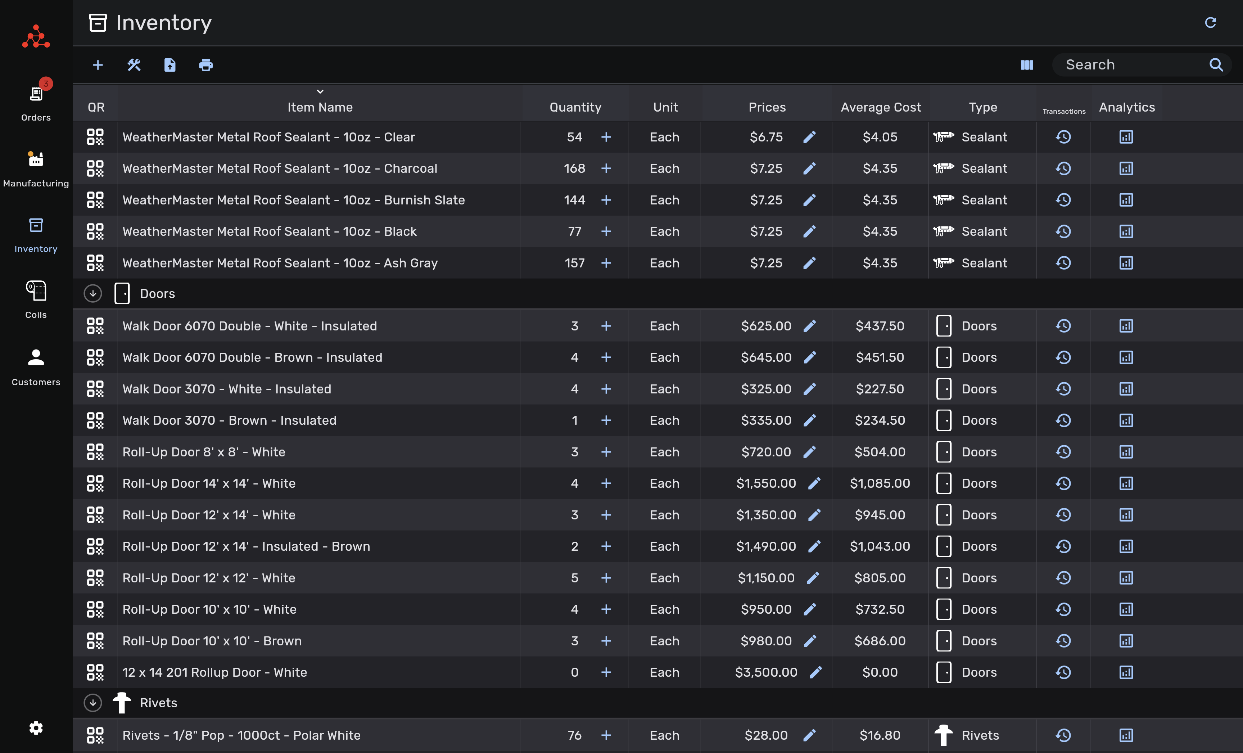Image resolution: width=1243 pixels, height=753 pixels.
Task: Click the sort chevron above Item Name
Action: coord(320,91)
